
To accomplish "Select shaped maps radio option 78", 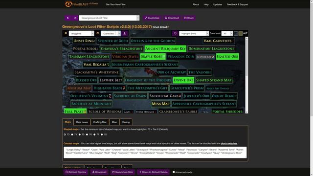I will pos(102,134).
